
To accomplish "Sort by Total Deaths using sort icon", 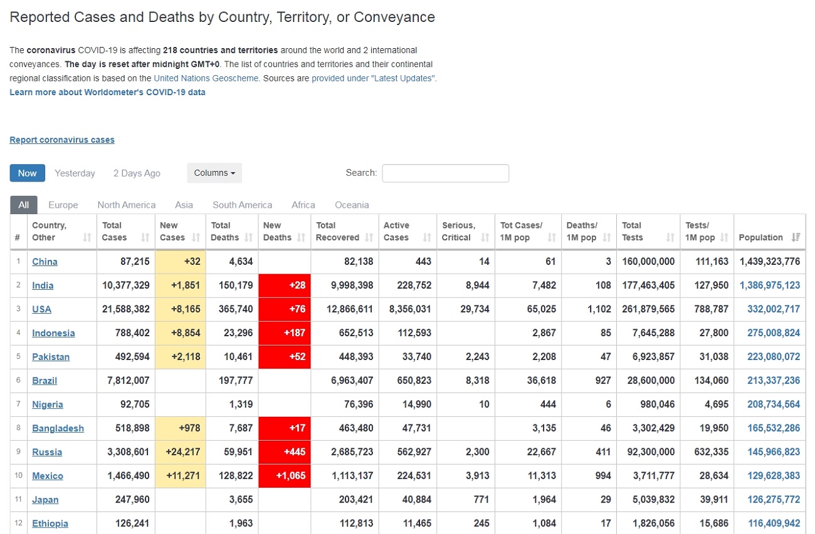I will point(248,238).
